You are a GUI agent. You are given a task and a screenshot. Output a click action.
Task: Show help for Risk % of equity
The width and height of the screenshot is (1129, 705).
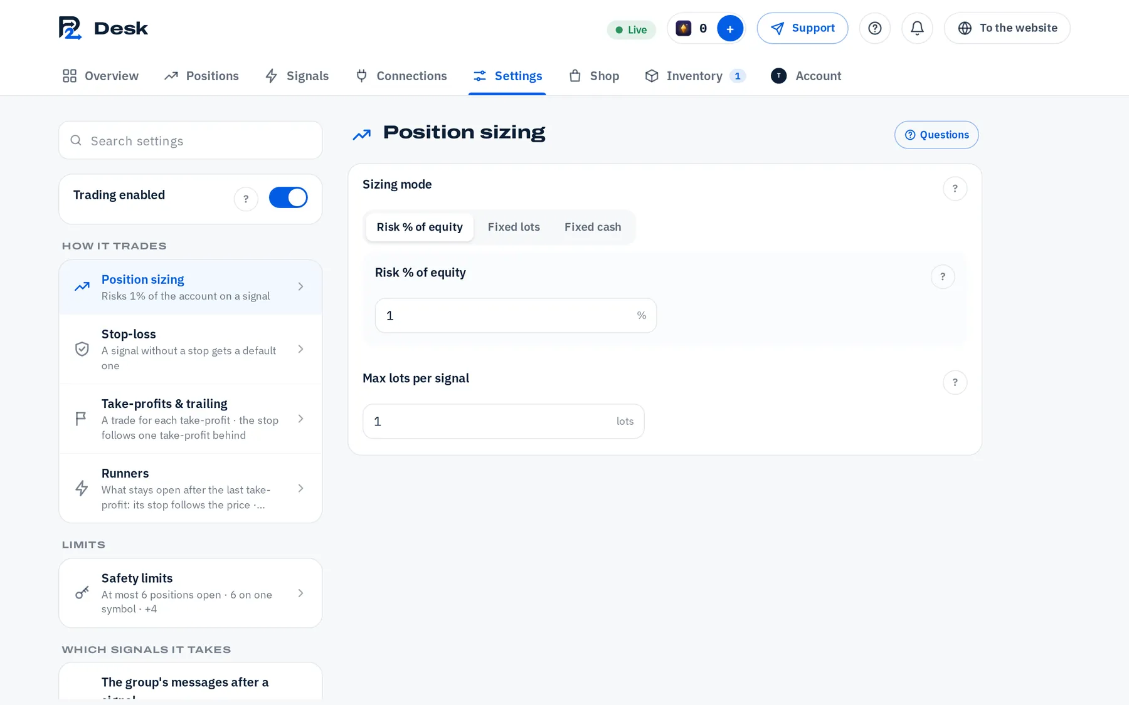tap(943, 276)
